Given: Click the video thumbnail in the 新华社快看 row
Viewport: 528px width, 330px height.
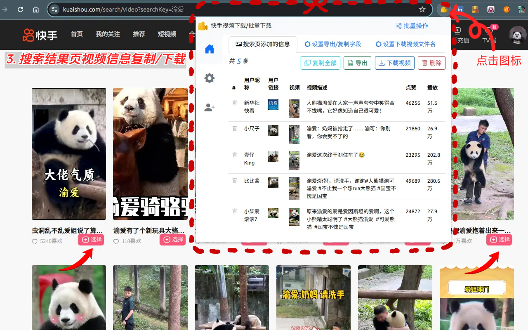Looking at the screenshot, I should pyautogui.click(x=294, y=108).
